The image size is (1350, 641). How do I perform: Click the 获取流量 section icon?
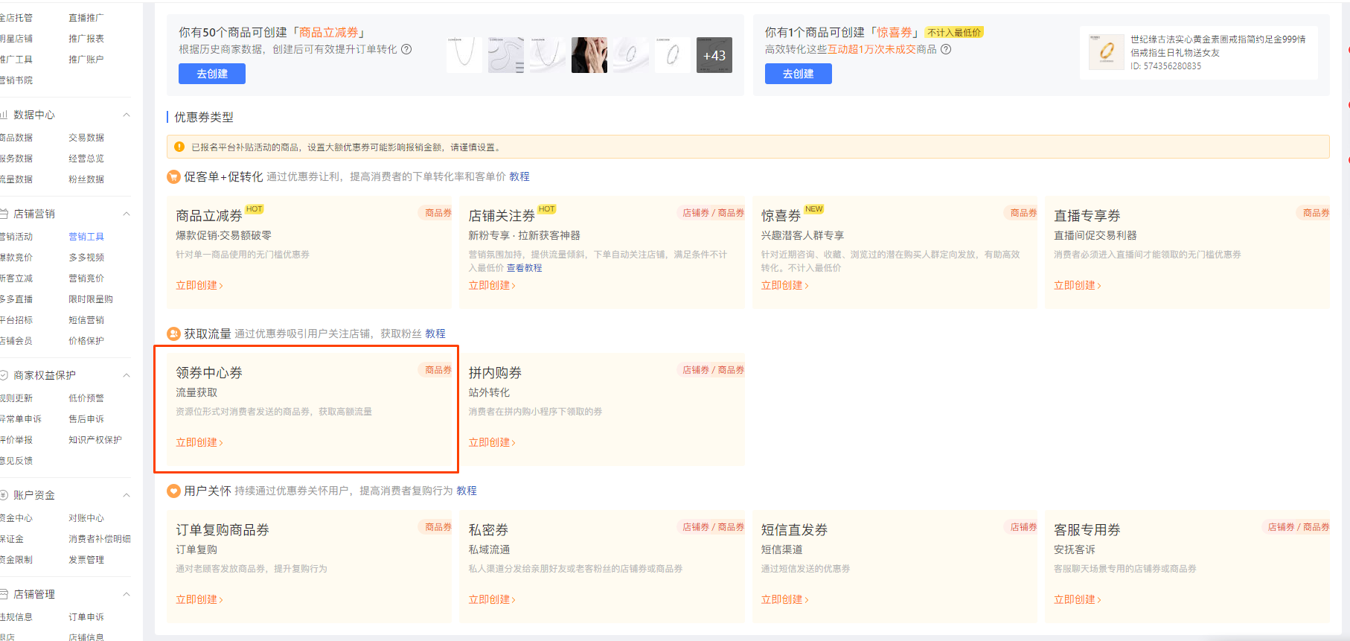(173, 334)
